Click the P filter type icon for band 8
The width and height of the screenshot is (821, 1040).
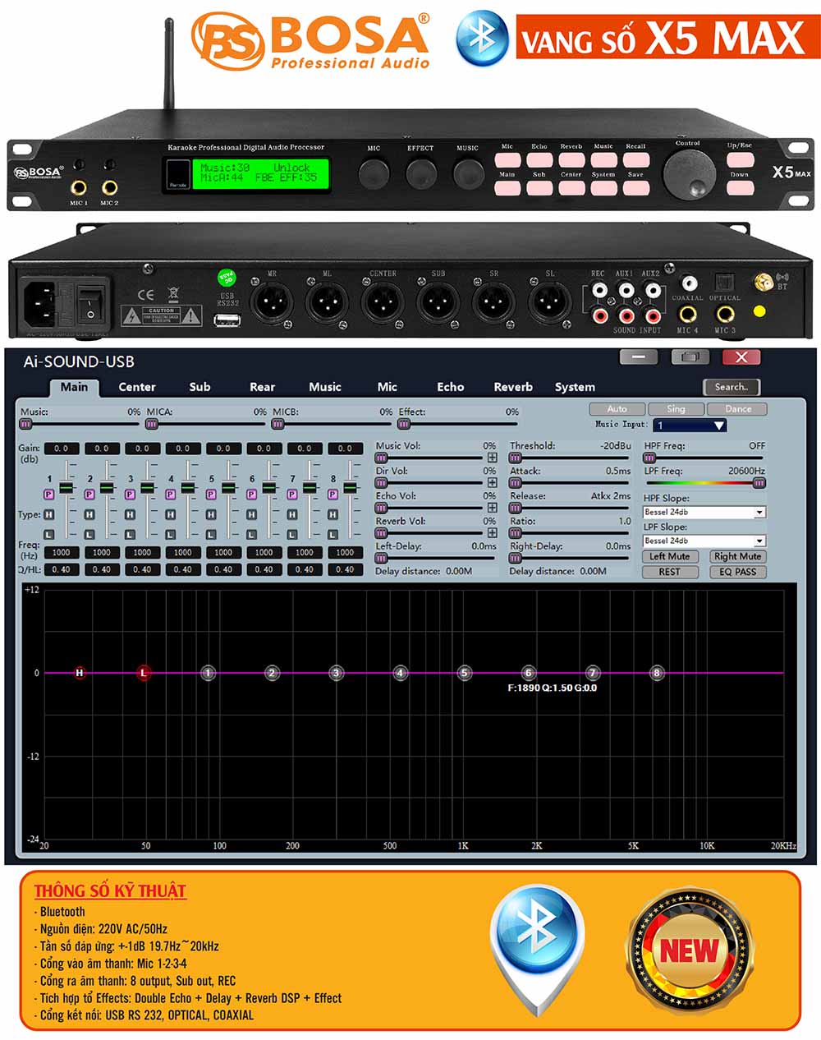pos(333,495)
